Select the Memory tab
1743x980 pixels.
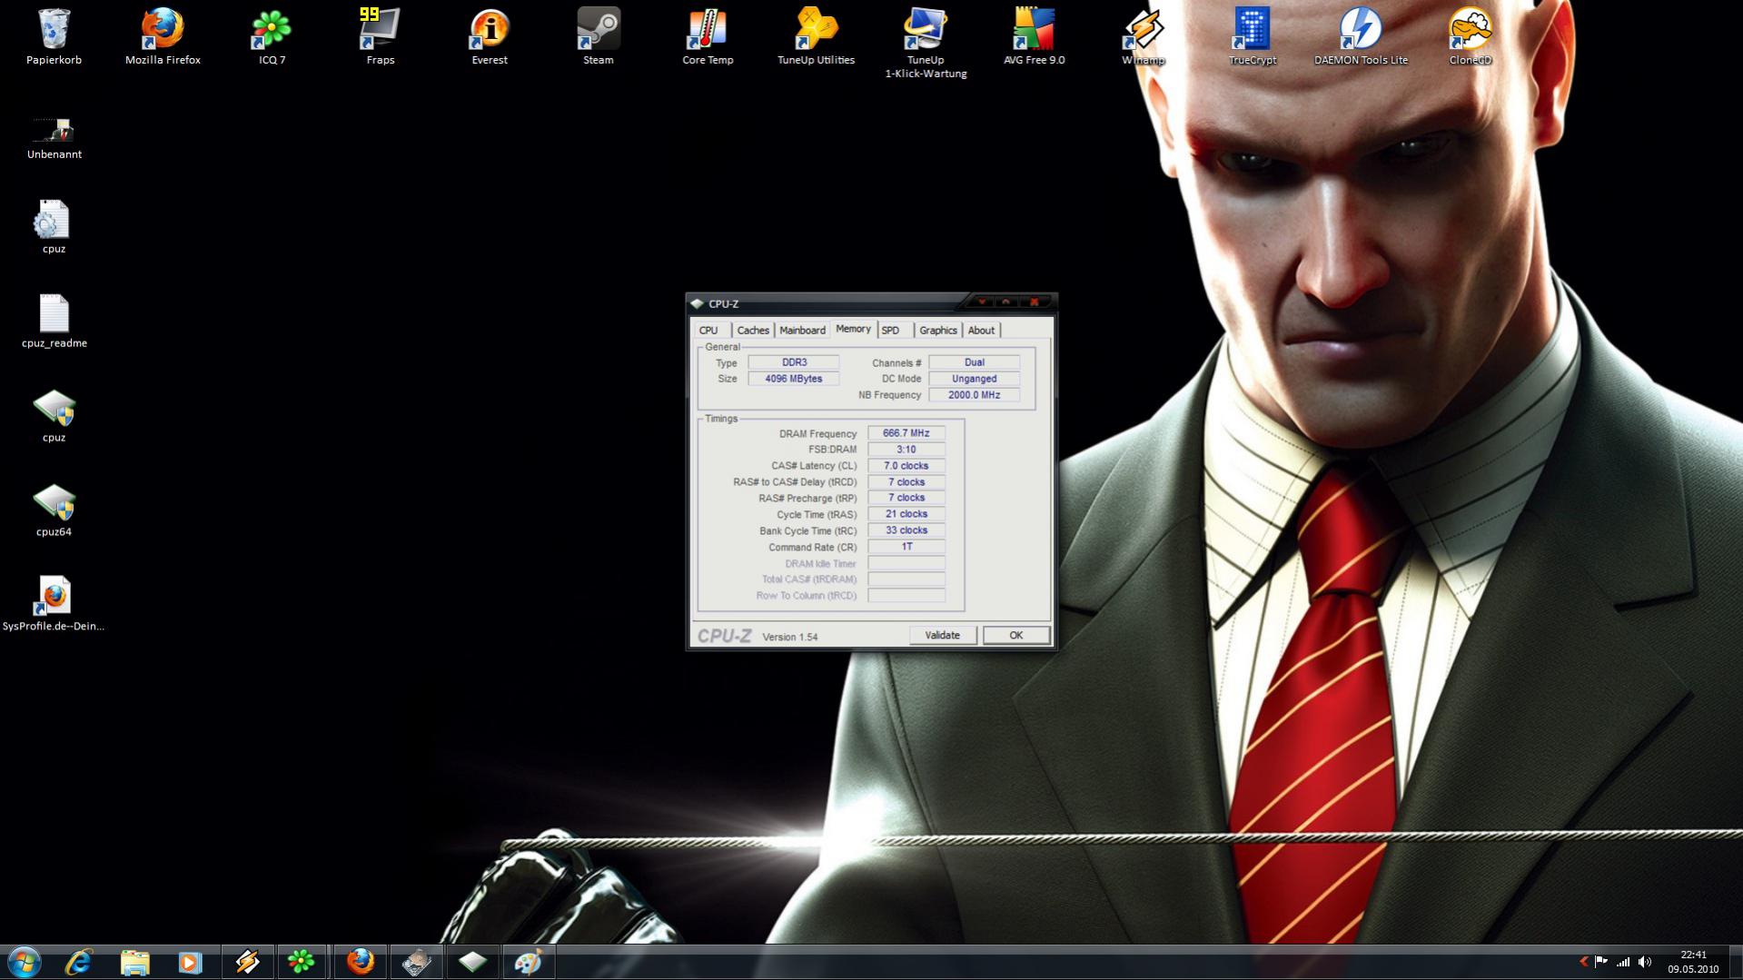tap(853, 329)
